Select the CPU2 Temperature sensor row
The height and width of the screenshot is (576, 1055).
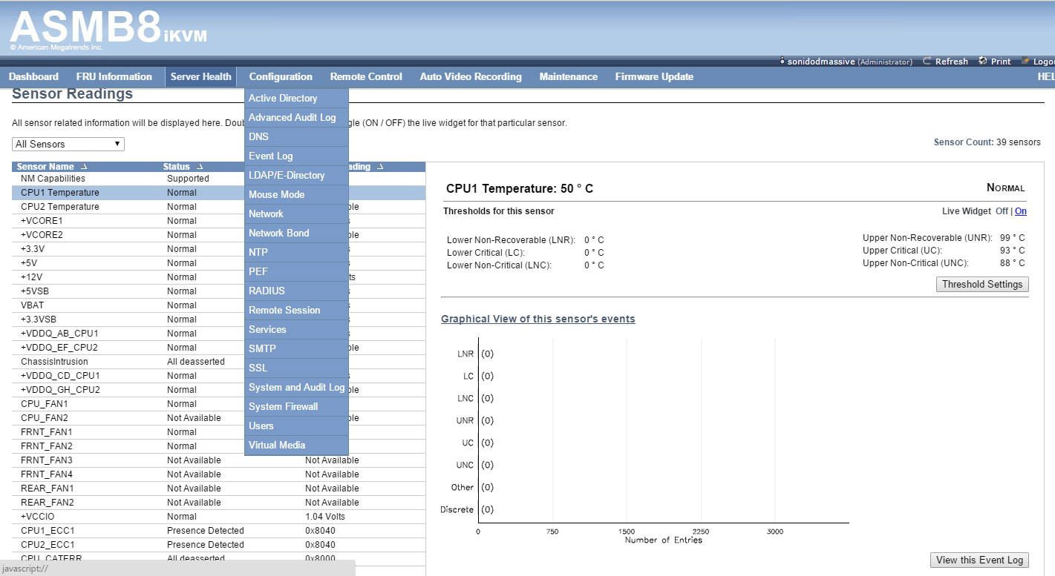[x=60, y=207]
